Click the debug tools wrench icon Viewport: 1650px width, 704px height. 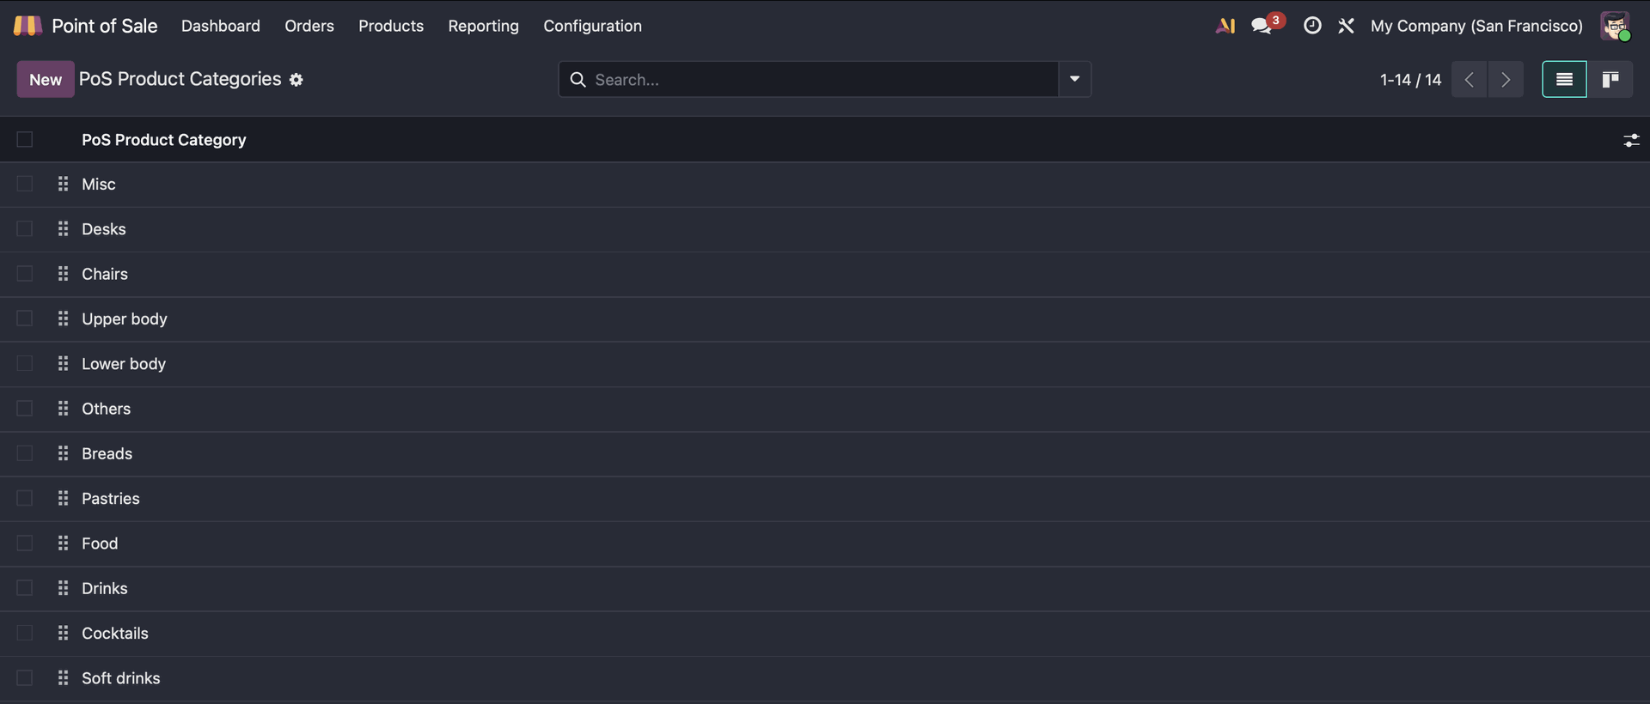(1346, 26)
